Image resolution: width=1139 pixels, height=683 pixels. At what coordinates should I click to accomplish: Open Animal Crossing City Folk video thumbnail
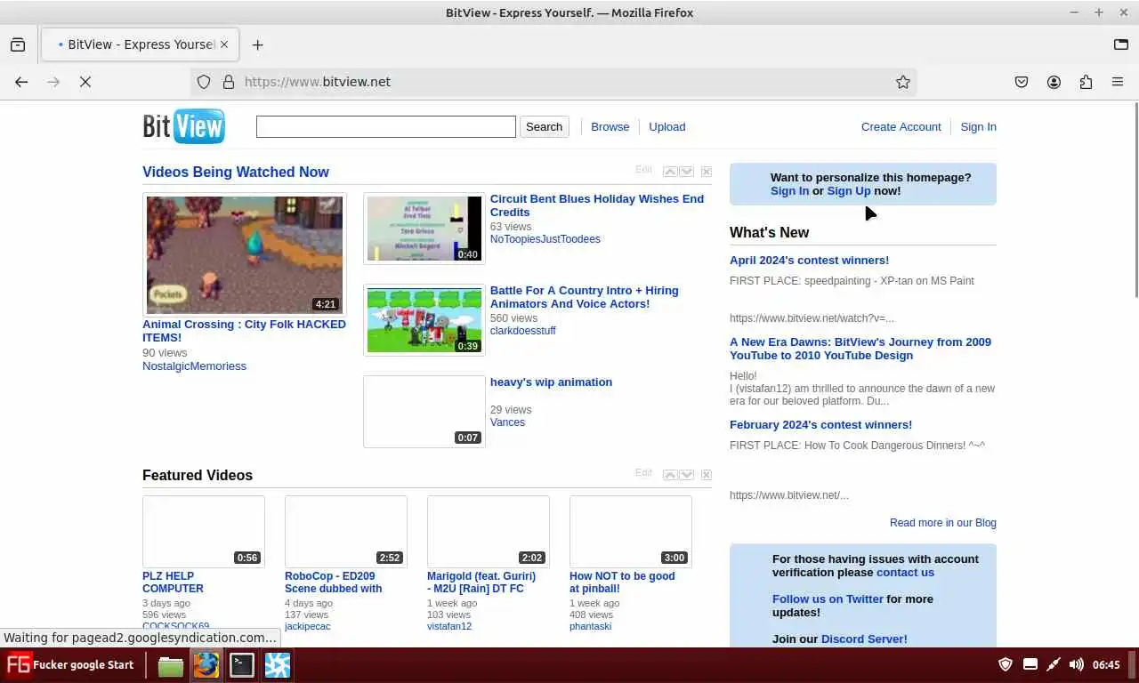pyautogui.click(x=245, y=254)
